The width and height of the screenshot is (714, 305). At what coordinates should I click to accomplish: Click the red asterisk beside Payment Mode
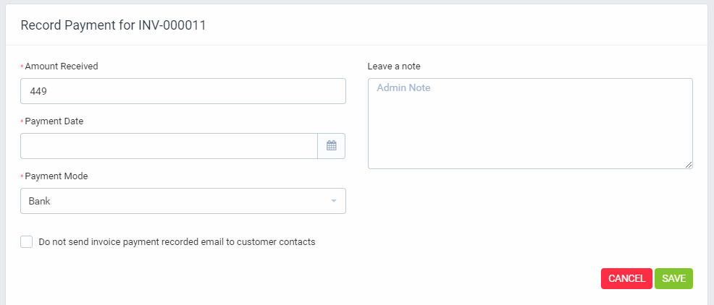(x=22, y=176)
